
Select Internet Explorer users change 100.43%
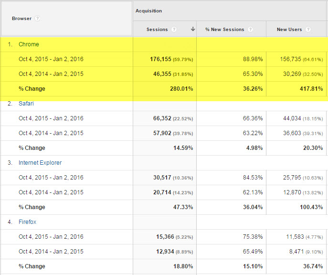[x=311, y=207]
